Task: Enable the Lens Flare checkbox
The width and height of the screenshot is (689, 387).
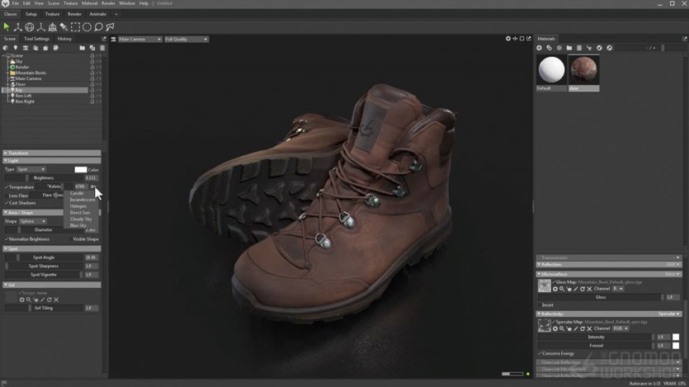Action: coord(7,196)
